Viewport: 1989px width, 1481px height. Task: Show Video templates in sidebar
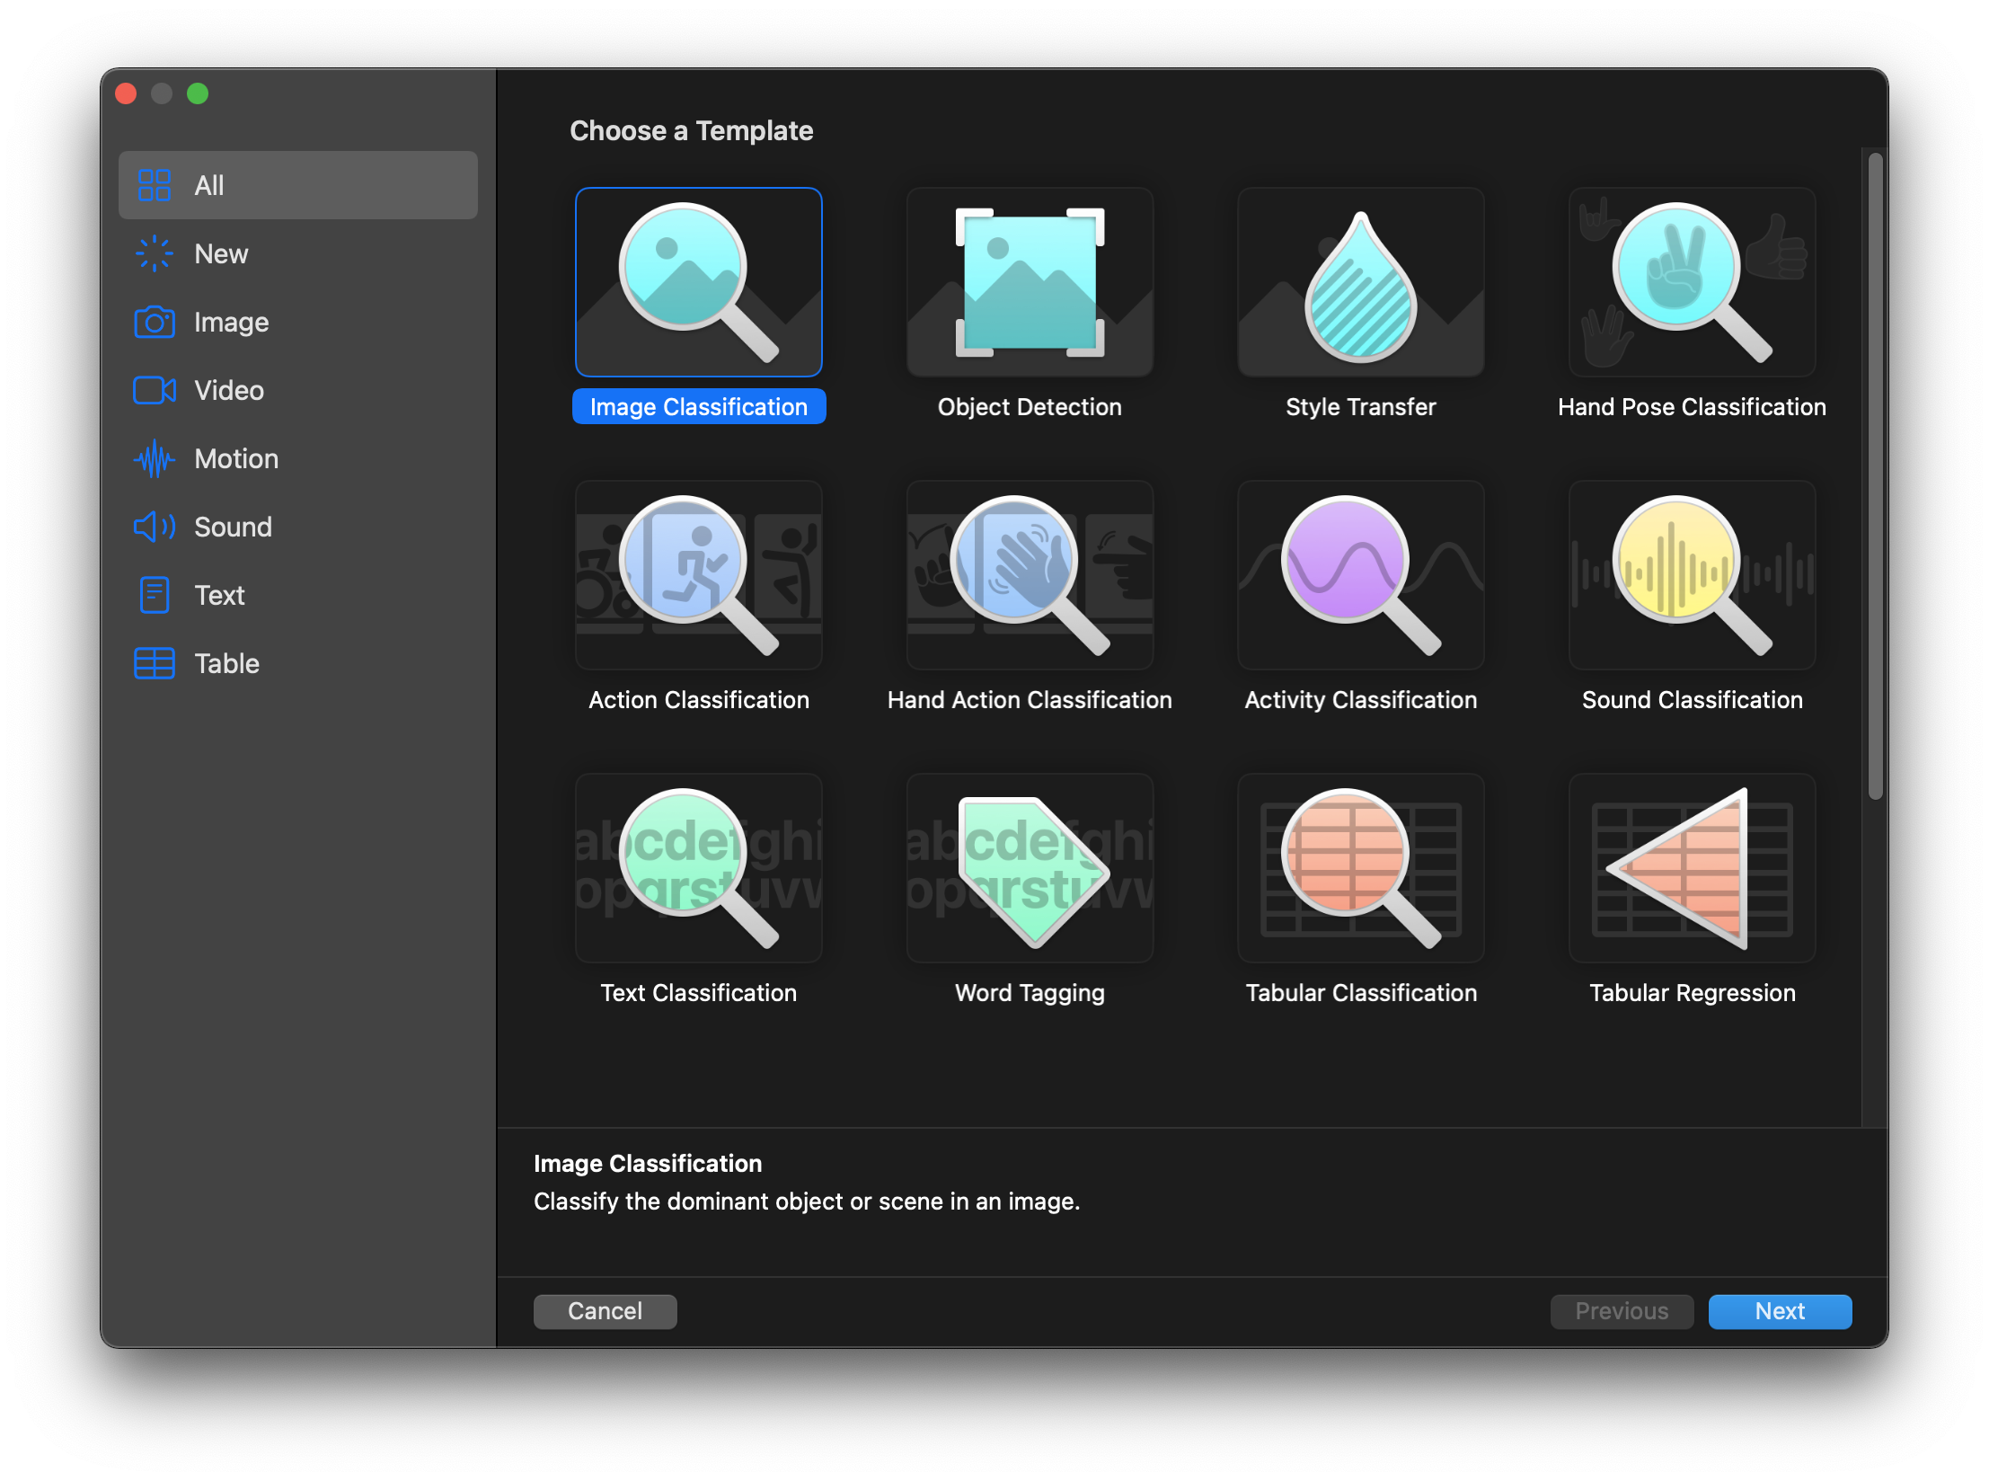(229, 390)
